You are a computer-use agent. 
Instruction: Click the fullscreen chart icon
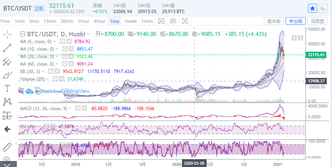coord(184,21)
